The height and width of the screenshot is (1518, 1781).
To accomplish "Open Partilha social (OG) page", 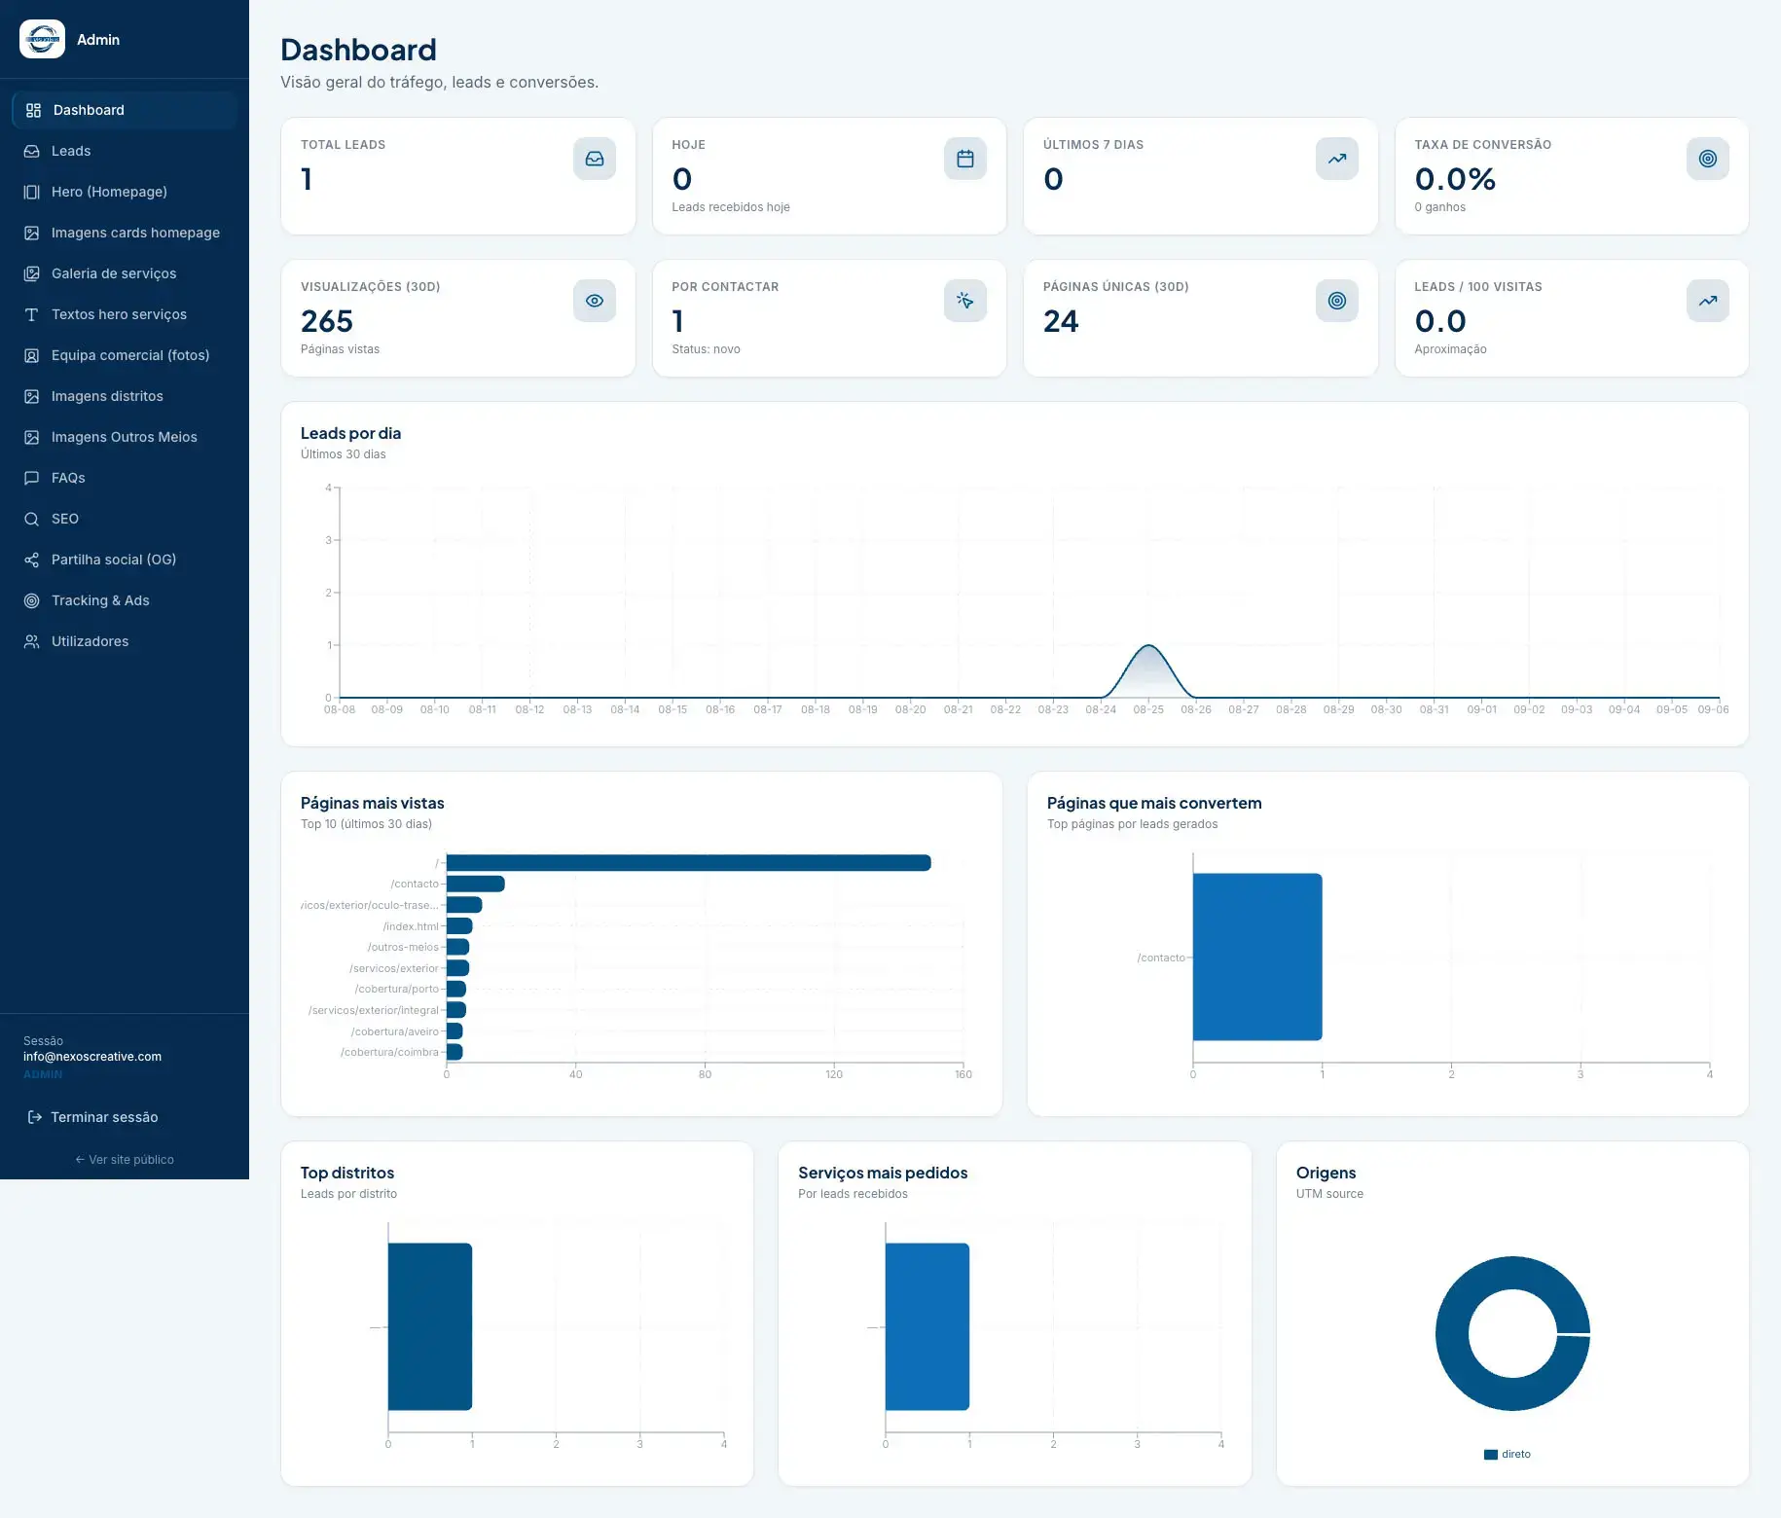I will tap(125, 560).
